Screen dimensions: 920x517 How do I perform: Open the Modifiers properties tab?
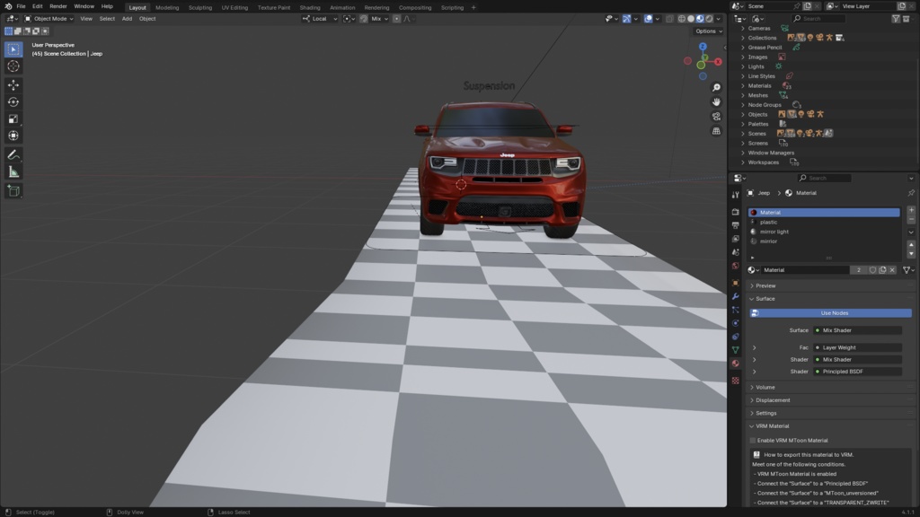[x=735, y=296]
